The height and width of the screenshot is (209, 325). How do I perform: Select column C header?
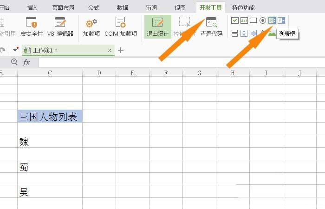tap(50, 73)
